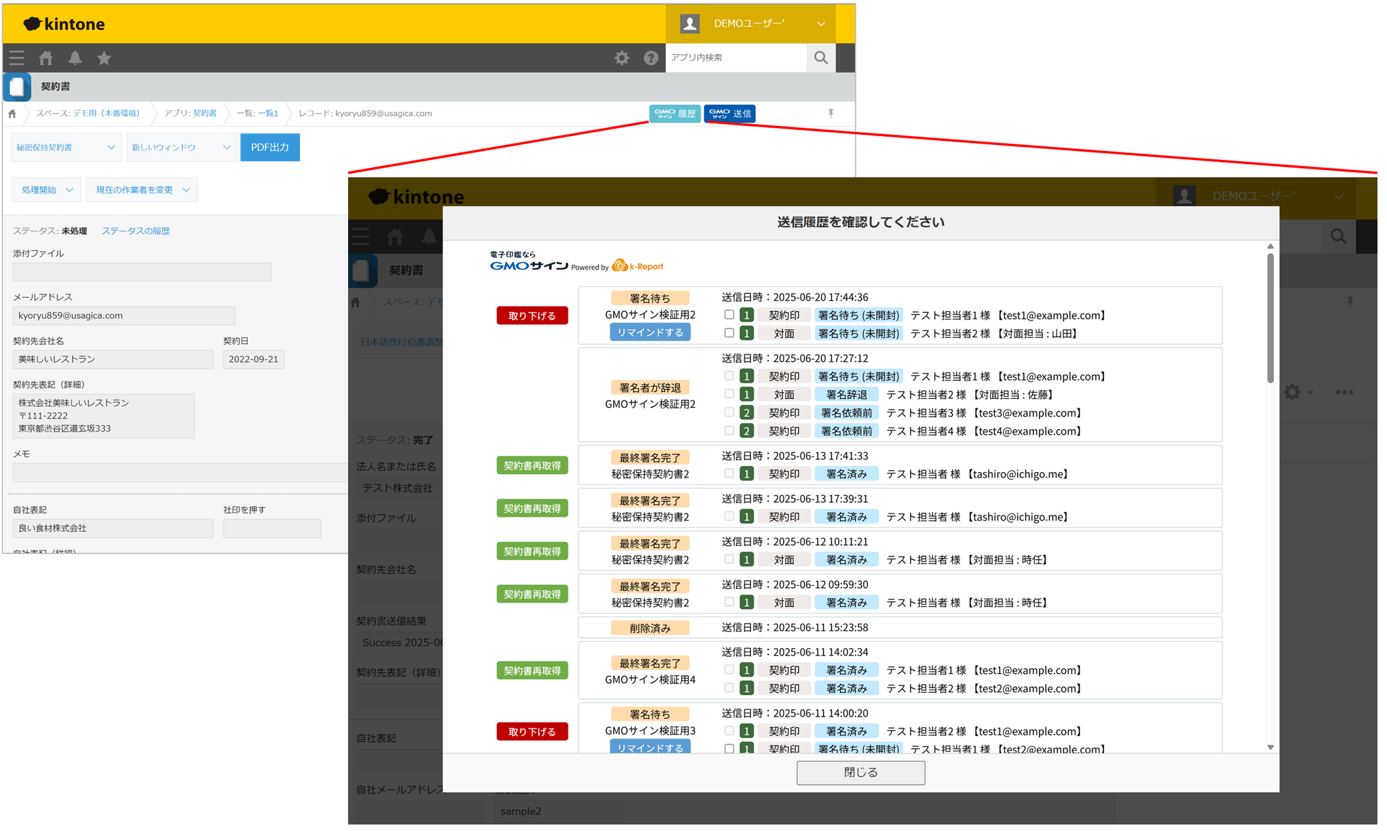Open favorites star icon in top toolbar
This screenshot has width=1387, height=831.
pos(104,58)
